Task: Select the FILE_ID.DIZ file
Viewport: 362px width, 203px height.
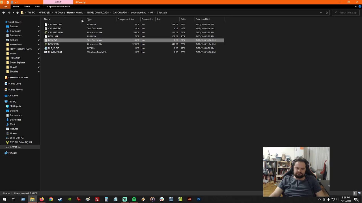Action: pos(134,48)
